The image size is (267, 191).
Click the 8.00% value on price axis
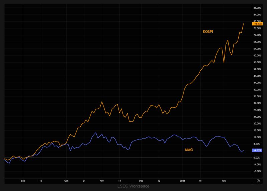point(257,144)
